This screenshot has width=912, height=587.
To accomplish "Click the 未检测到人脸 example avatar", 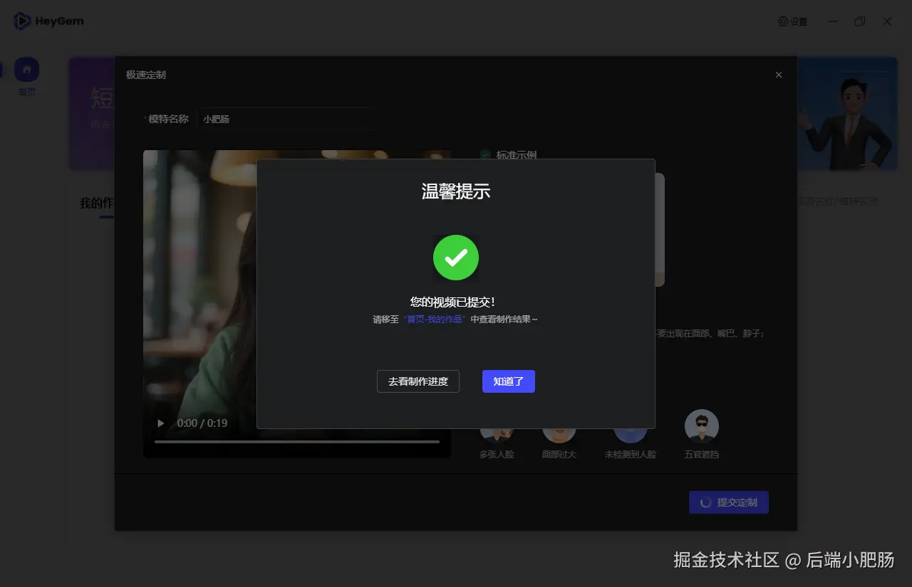I will [x=631, y=435].
